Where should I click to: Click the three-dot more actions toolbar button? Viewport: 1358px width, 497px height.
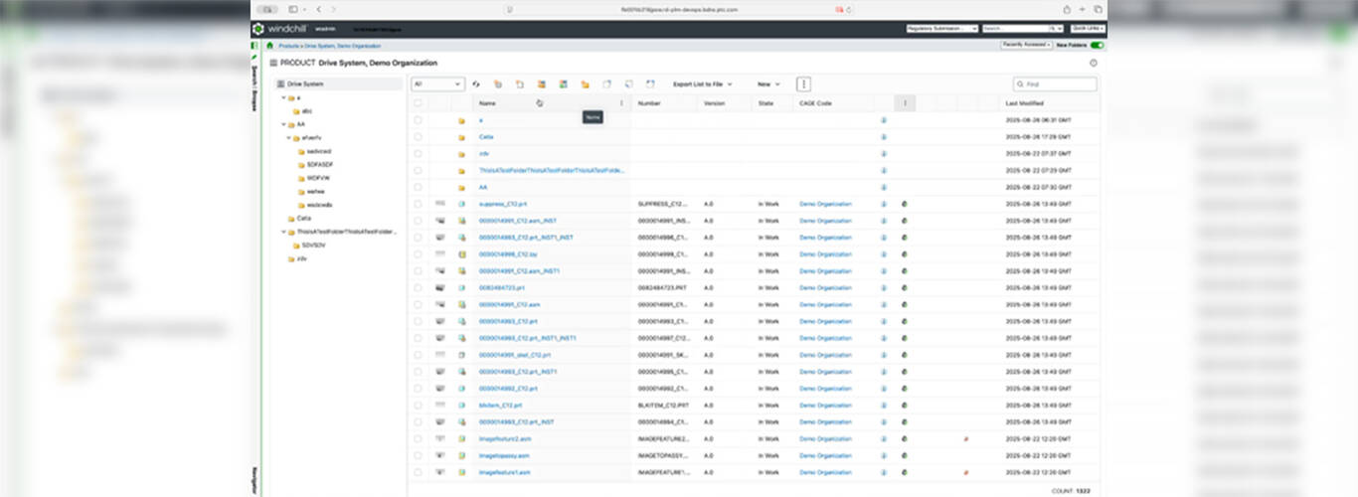pos(804,84)
